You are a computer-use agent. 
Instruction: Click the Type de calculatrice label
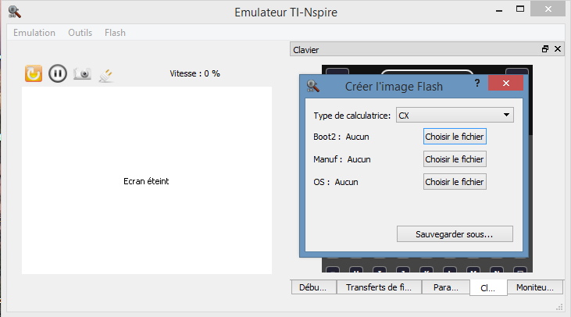[352, 116]
